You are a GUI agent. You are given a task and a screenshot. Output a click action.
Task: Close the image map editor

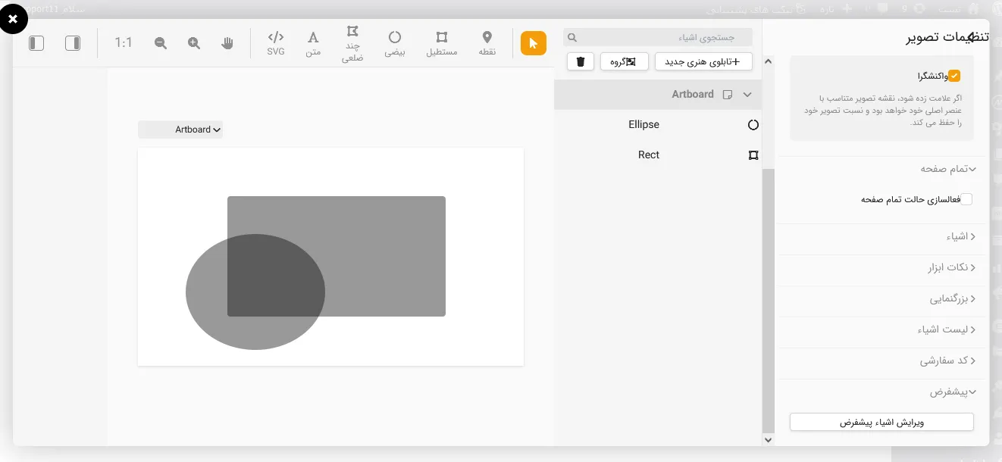13,19
